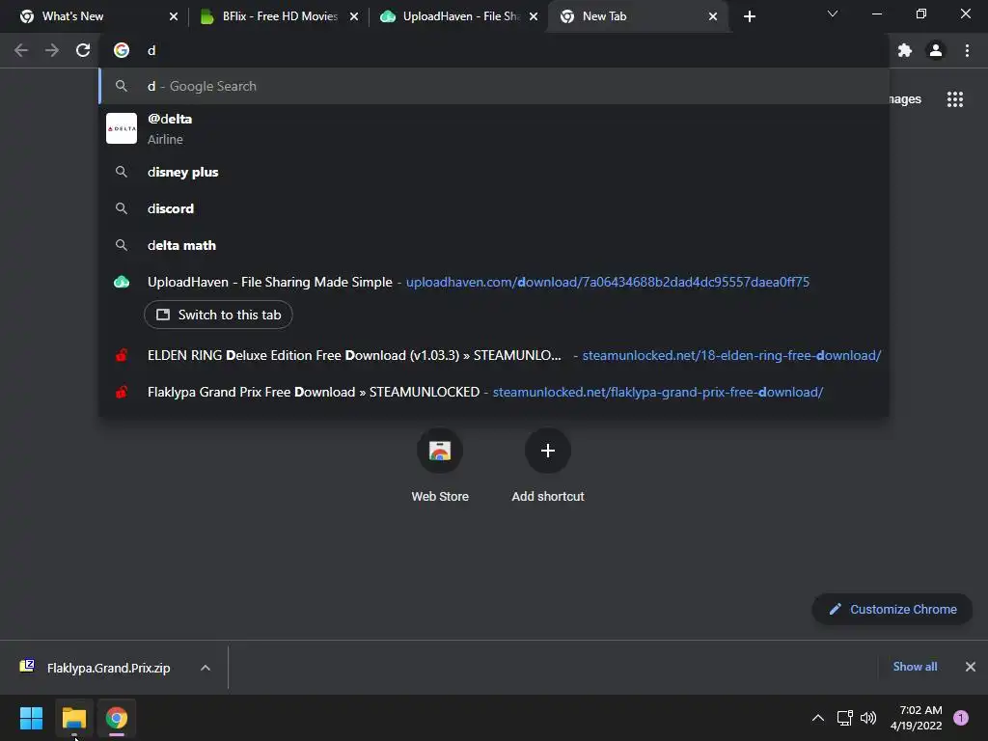Click the Customize Chrome button

click(x=892, y=610)
